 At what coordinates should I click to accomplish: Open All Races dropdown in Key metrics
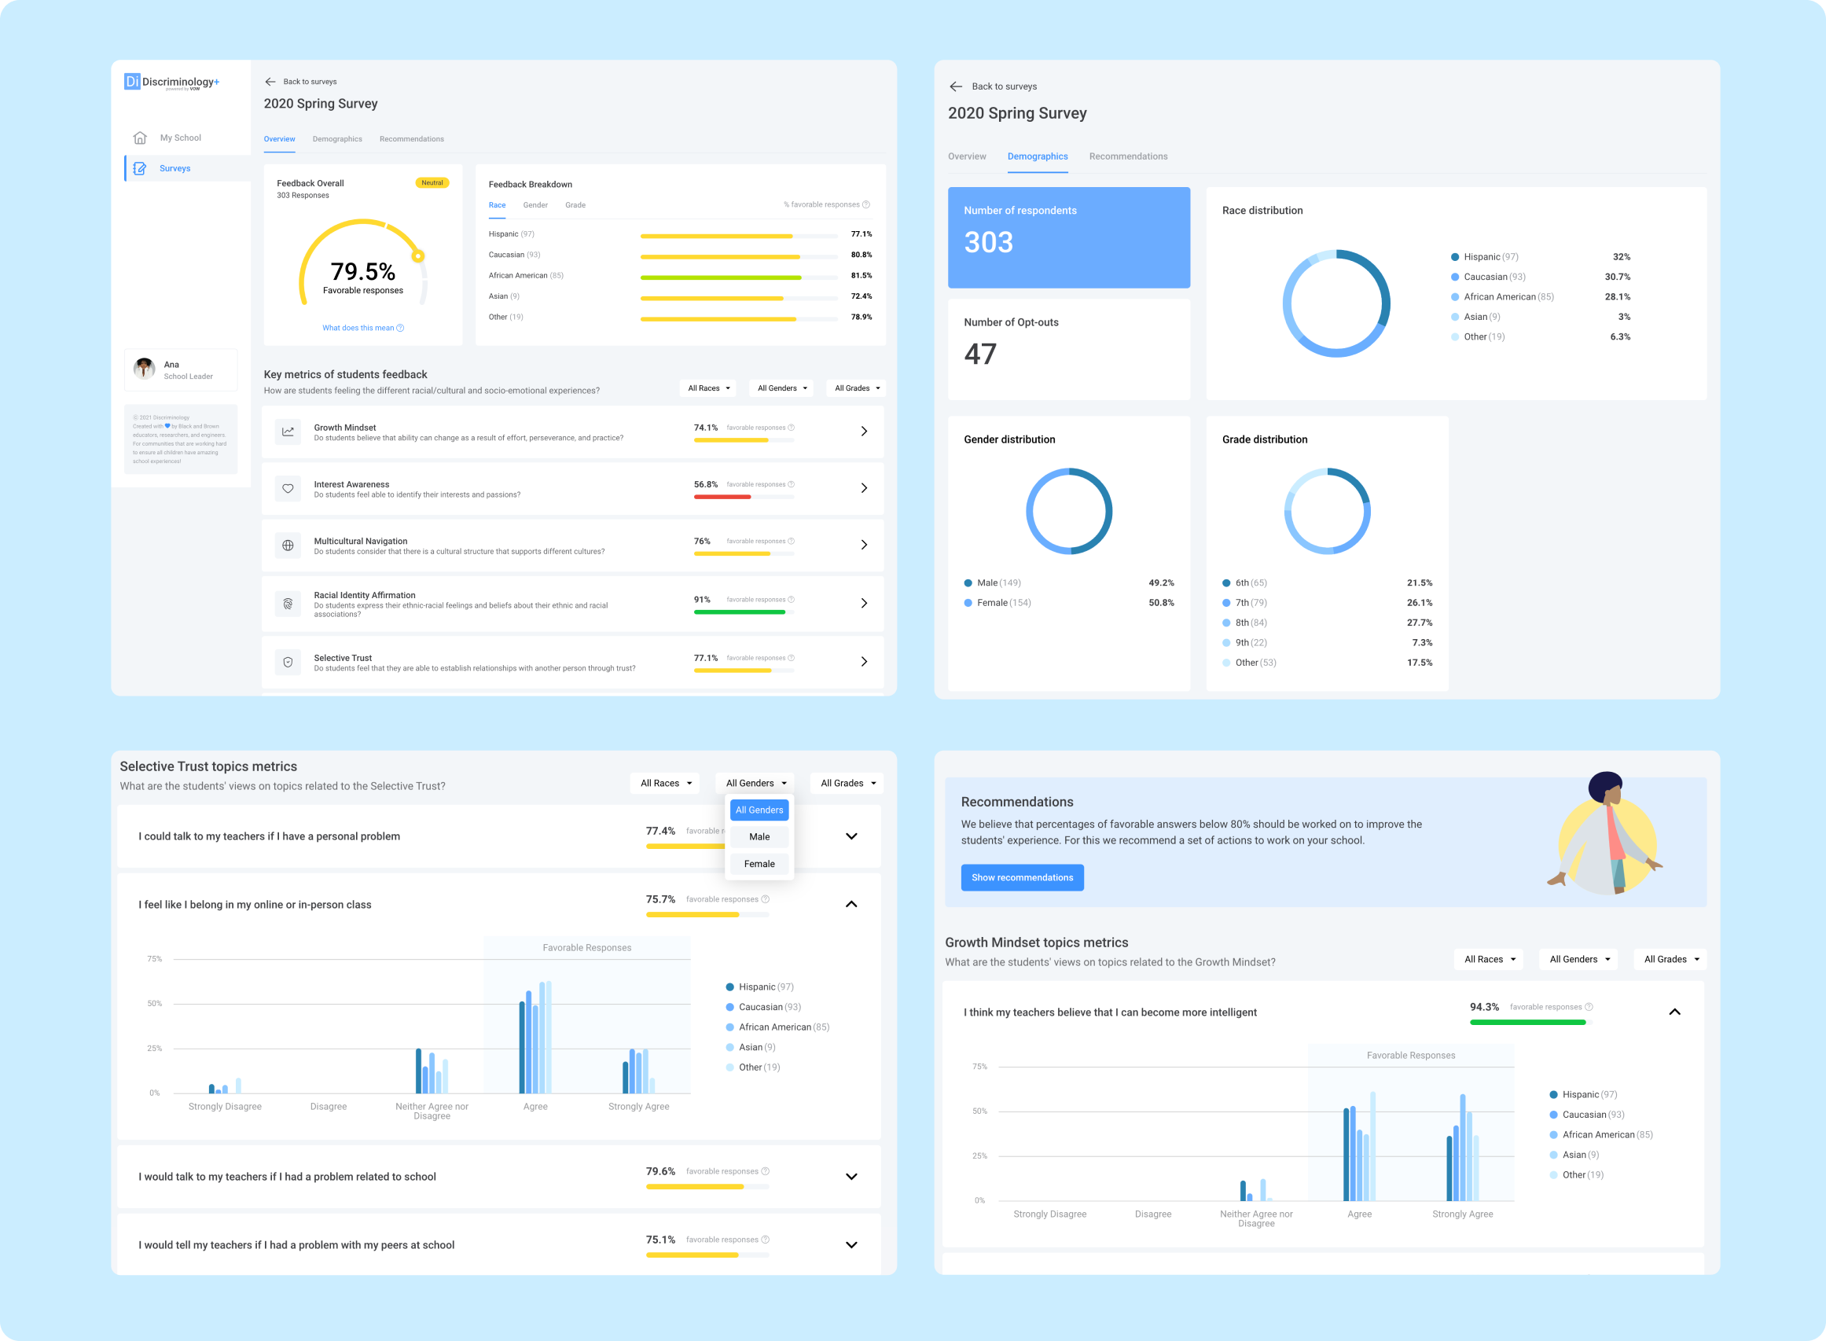707,388
